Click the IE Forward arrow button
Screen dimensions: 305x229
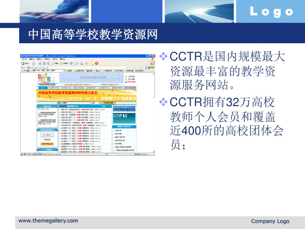point(33,63)
